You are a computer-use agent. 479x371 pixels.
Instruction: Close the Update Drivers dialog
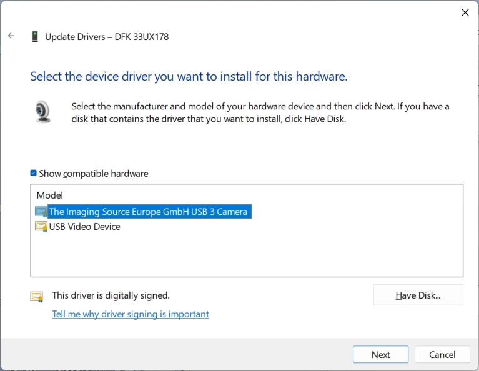(x=465, y=12)
